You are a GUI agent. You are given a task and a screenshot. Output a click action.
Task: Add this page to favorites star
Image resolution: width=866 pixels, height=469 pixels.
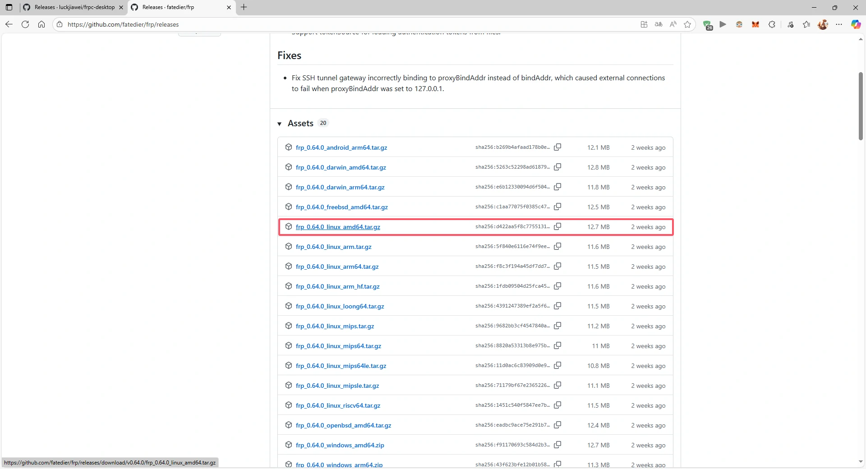coord(687,24)
